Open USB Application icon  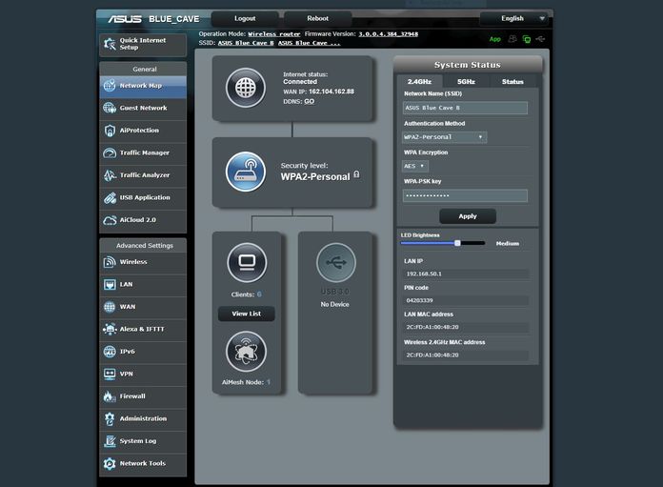tap(110, 197)
